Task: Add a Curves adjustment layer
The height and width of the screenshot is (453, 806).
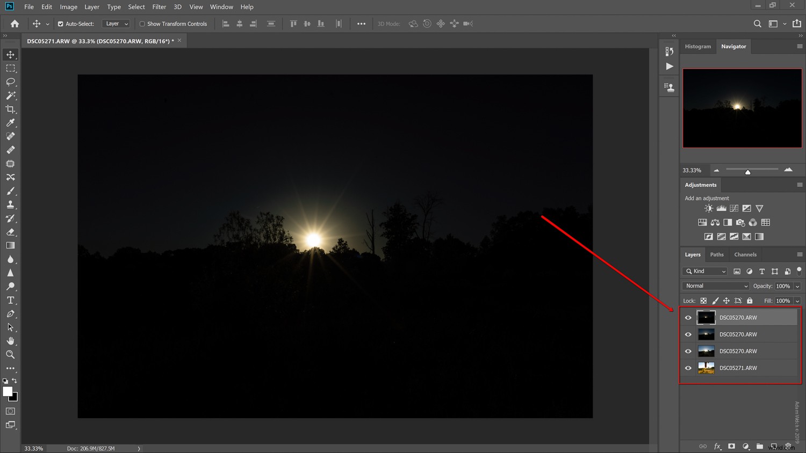Action: tap(734, 208)
